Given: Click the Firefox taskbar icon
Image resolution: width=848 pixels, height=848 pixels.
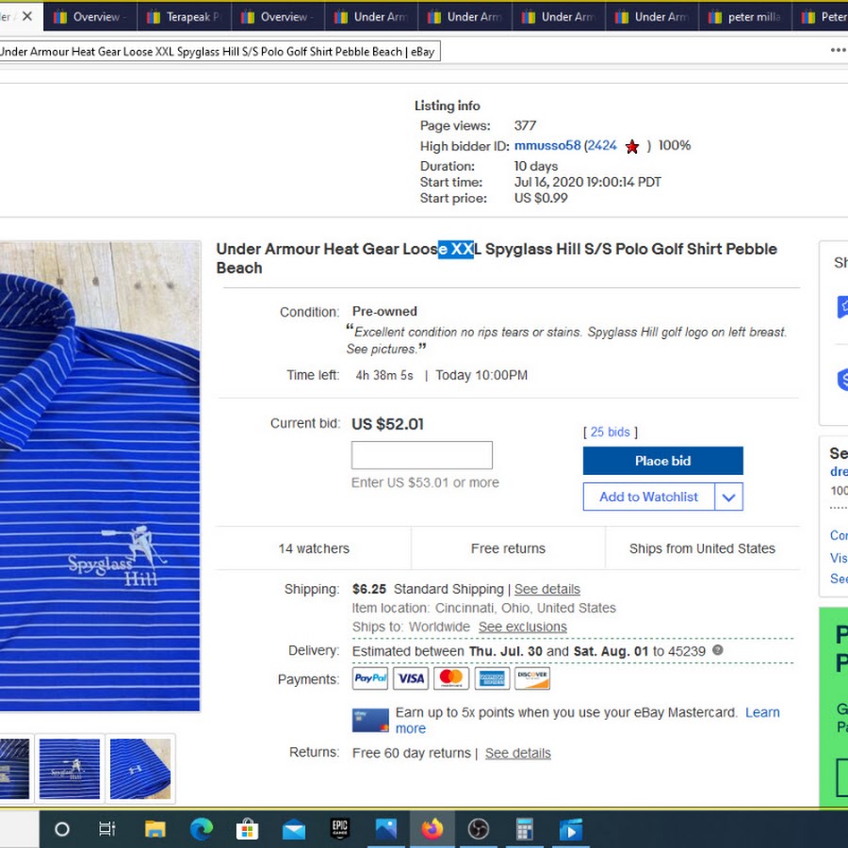Looking at the screenshot, I should pyautogui.click(x=432, y=828).
